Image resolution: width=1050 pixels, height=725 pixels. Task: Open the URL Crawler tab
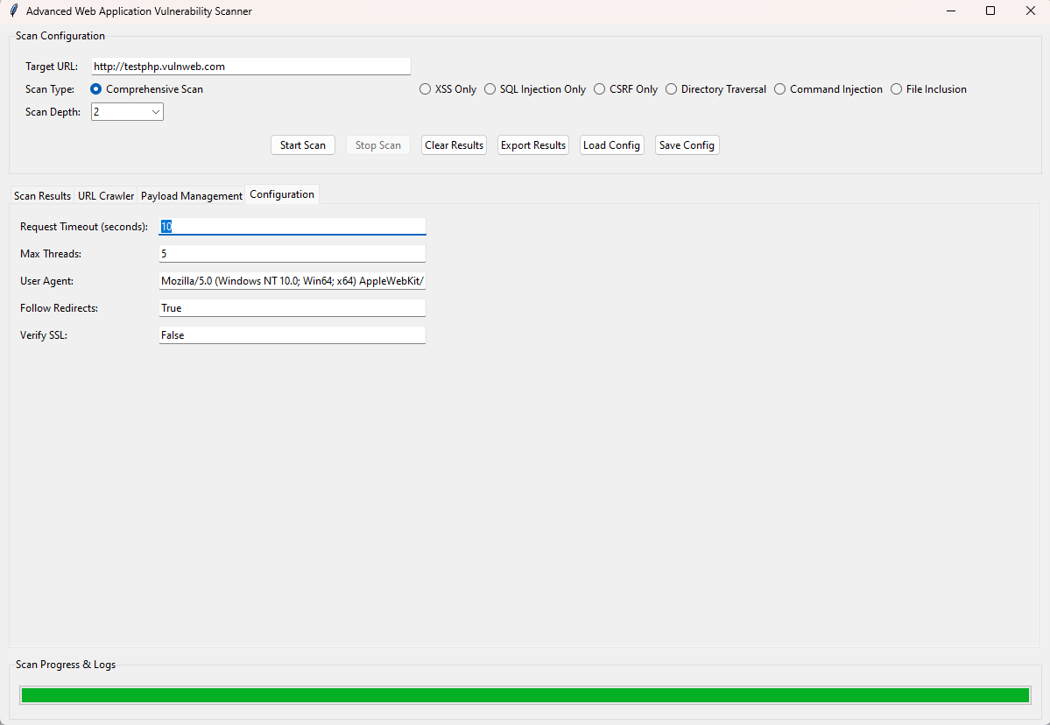[x=106, y=196]
